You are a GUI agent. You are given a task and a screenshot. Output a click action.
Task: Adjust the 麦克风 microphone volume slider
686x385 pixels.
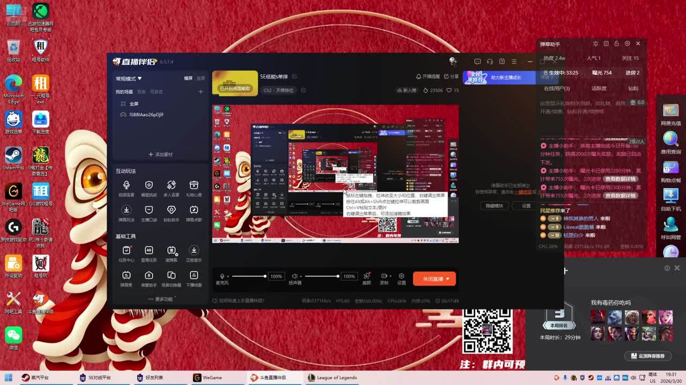click(x=249, y=276)
